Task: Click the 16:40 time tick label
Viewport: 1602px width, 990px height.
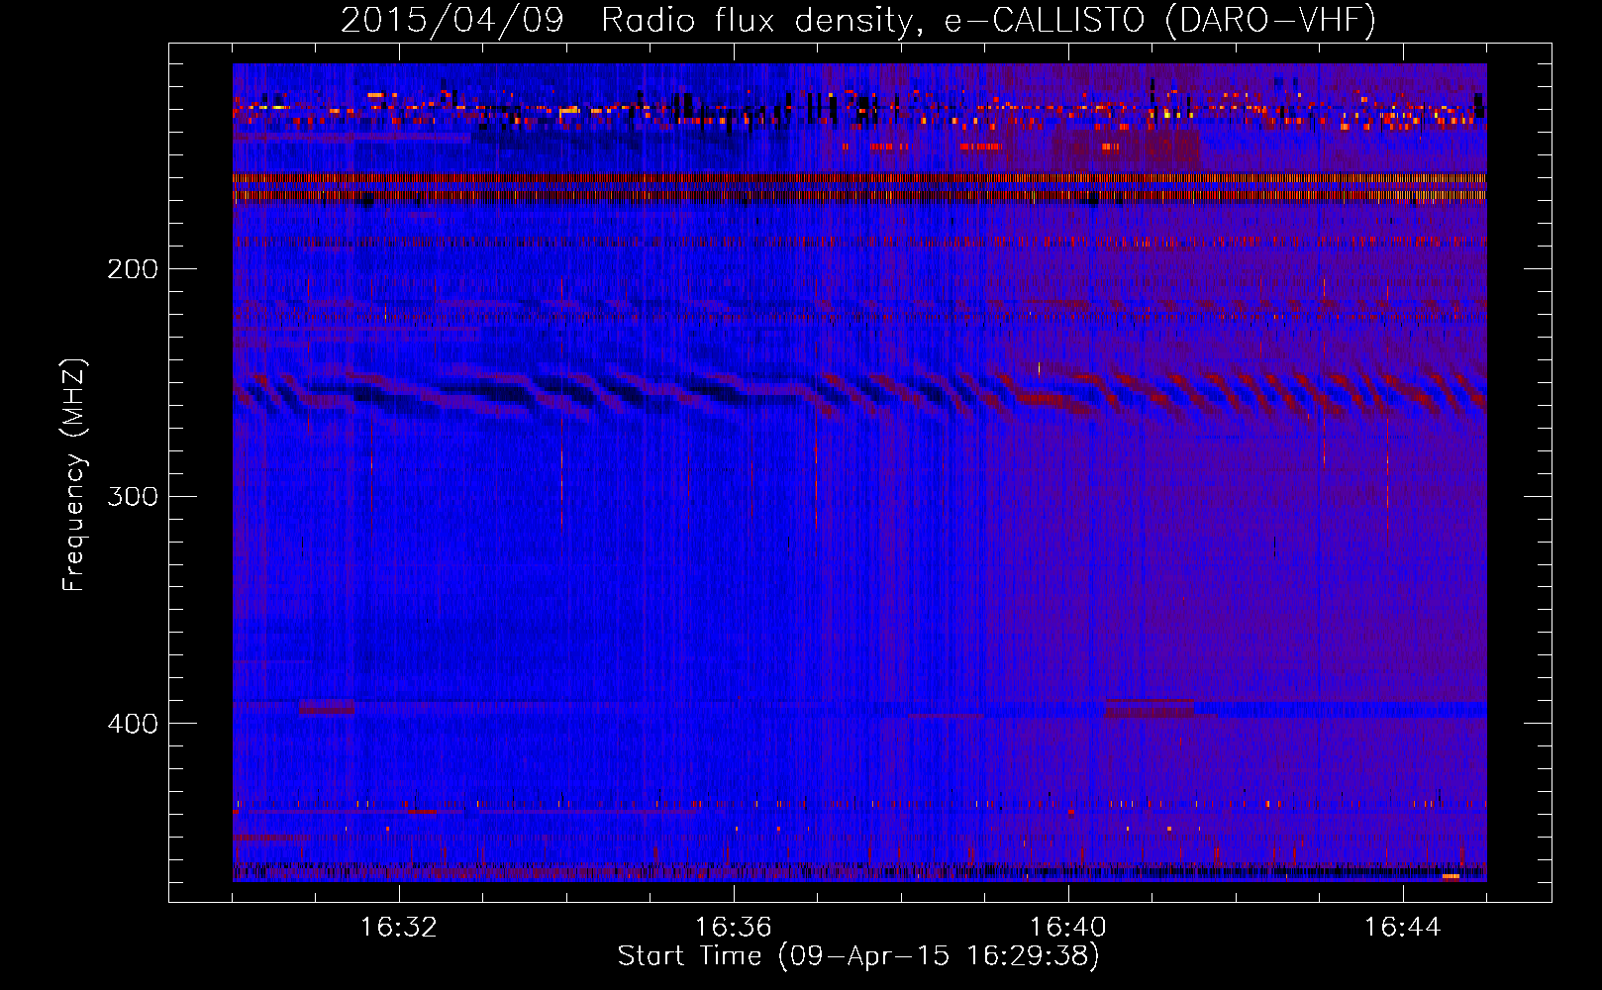Action: click(x=1068, y=928)
